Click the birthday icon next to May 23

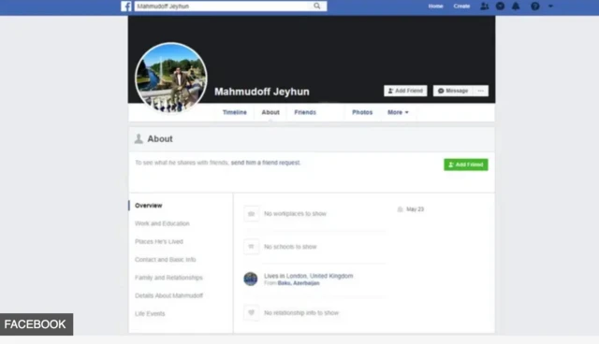[x=400, y=209]
